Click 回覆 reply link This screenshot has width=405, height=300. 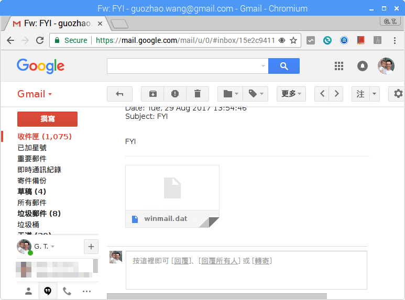coord(181,261)
